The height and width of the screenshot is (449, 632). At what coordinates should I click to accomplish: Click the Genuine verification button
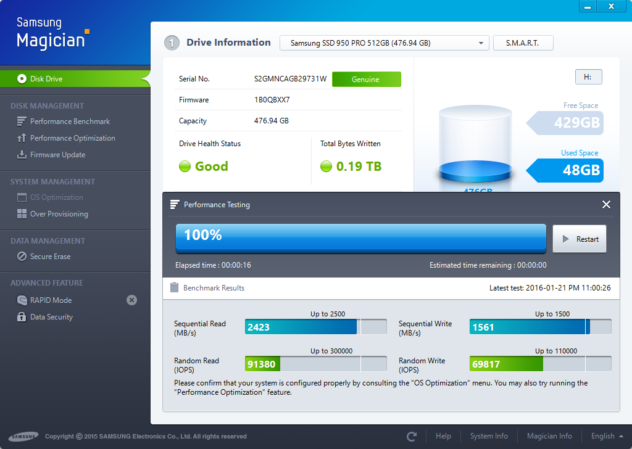pos(366,80)
